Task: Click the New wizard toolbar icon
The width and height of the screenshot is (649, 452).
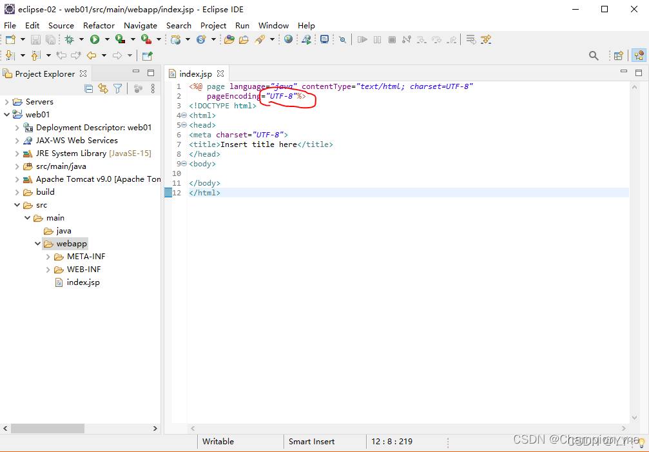Action: 11,39
